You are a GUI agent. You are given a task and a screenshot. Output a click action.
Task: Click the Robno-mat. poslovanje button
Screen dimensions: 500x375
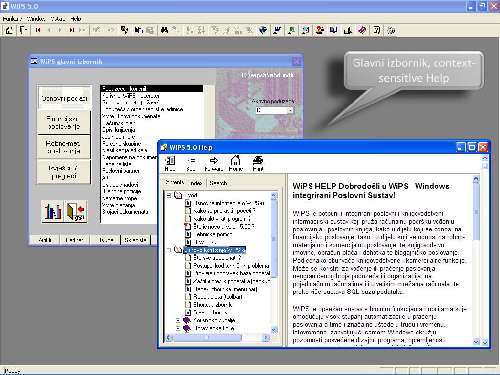pyautogui.click(x=64, y=147)
